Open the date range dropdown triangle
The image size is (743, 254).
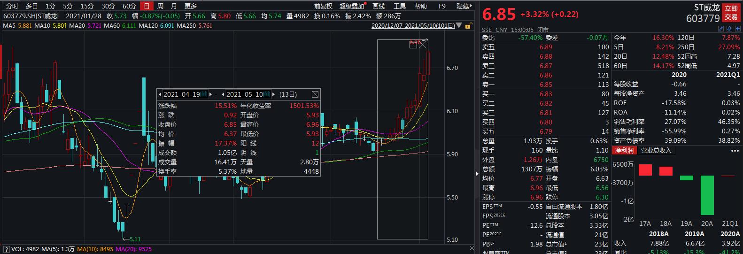pyautogui.click(x=459, y=26)
